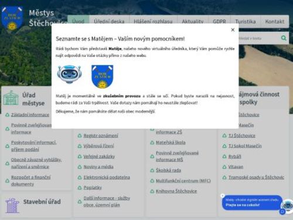The height and width of the screenshot is (220, 293).
Task: Click the triangle bullet beside Výběrová řízení
Action: tap(80, 146)
